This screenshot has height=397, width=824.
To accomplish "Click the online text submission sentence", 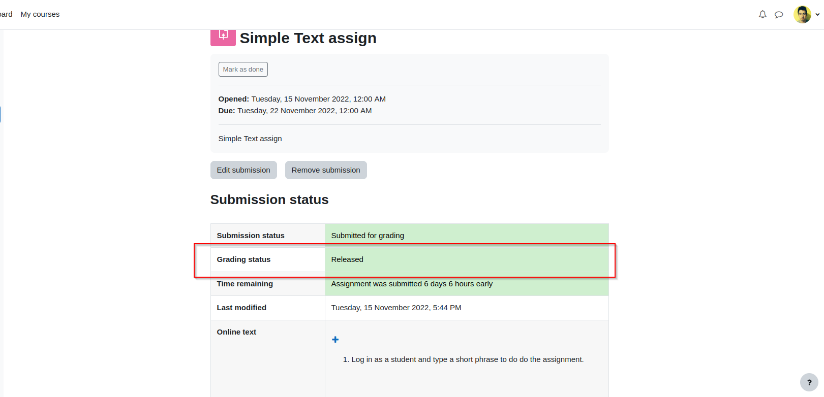I will click(467, 359).
